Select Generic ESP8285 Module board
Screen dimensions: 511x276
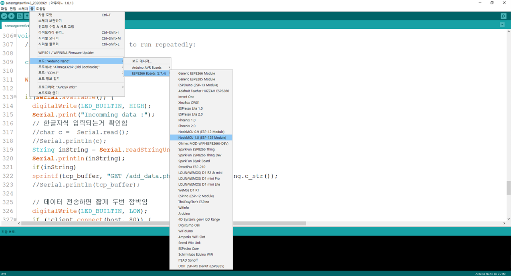201,79
